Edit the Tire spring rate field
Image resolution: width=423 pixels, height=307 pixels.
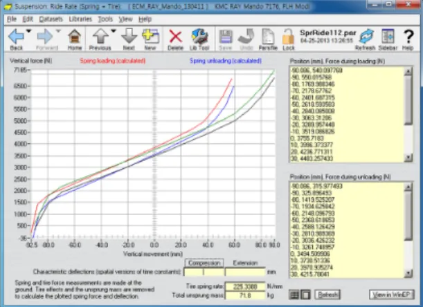(x=245, y=286)
